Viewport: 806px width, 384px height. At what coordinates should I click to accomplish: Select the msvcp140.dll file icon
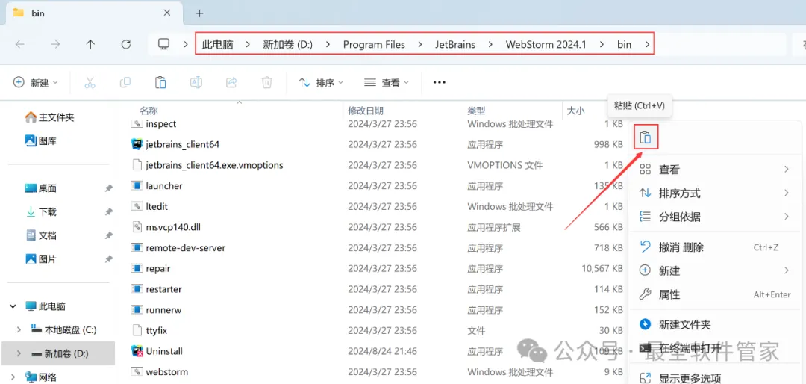pos(137,227)
